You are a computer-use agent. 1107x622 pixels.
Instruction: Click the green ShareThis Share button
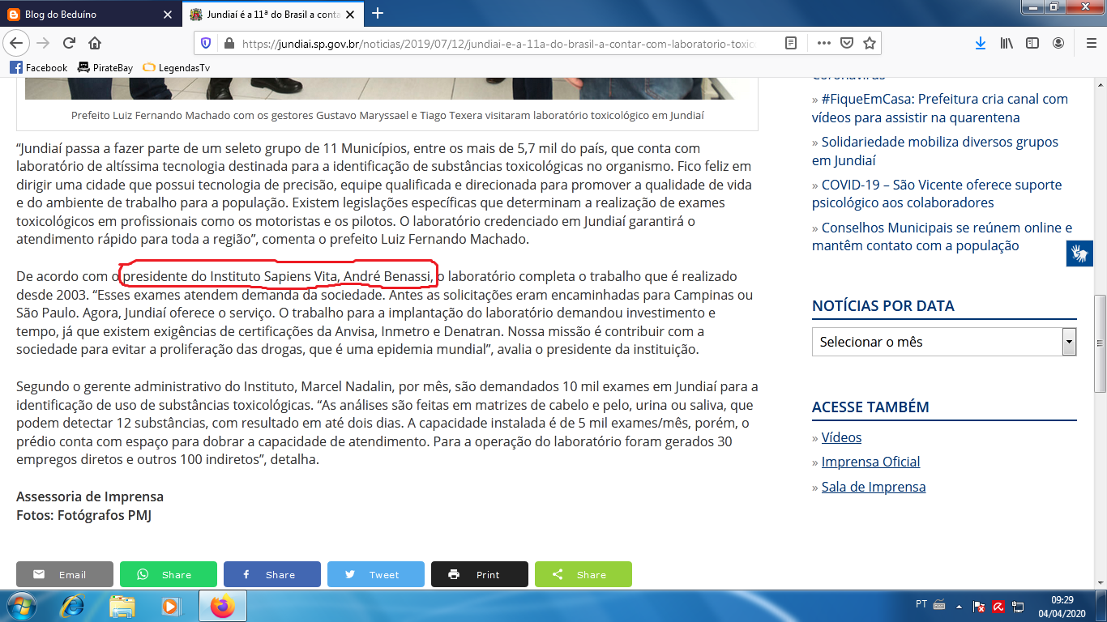click(x=583, y=574)
